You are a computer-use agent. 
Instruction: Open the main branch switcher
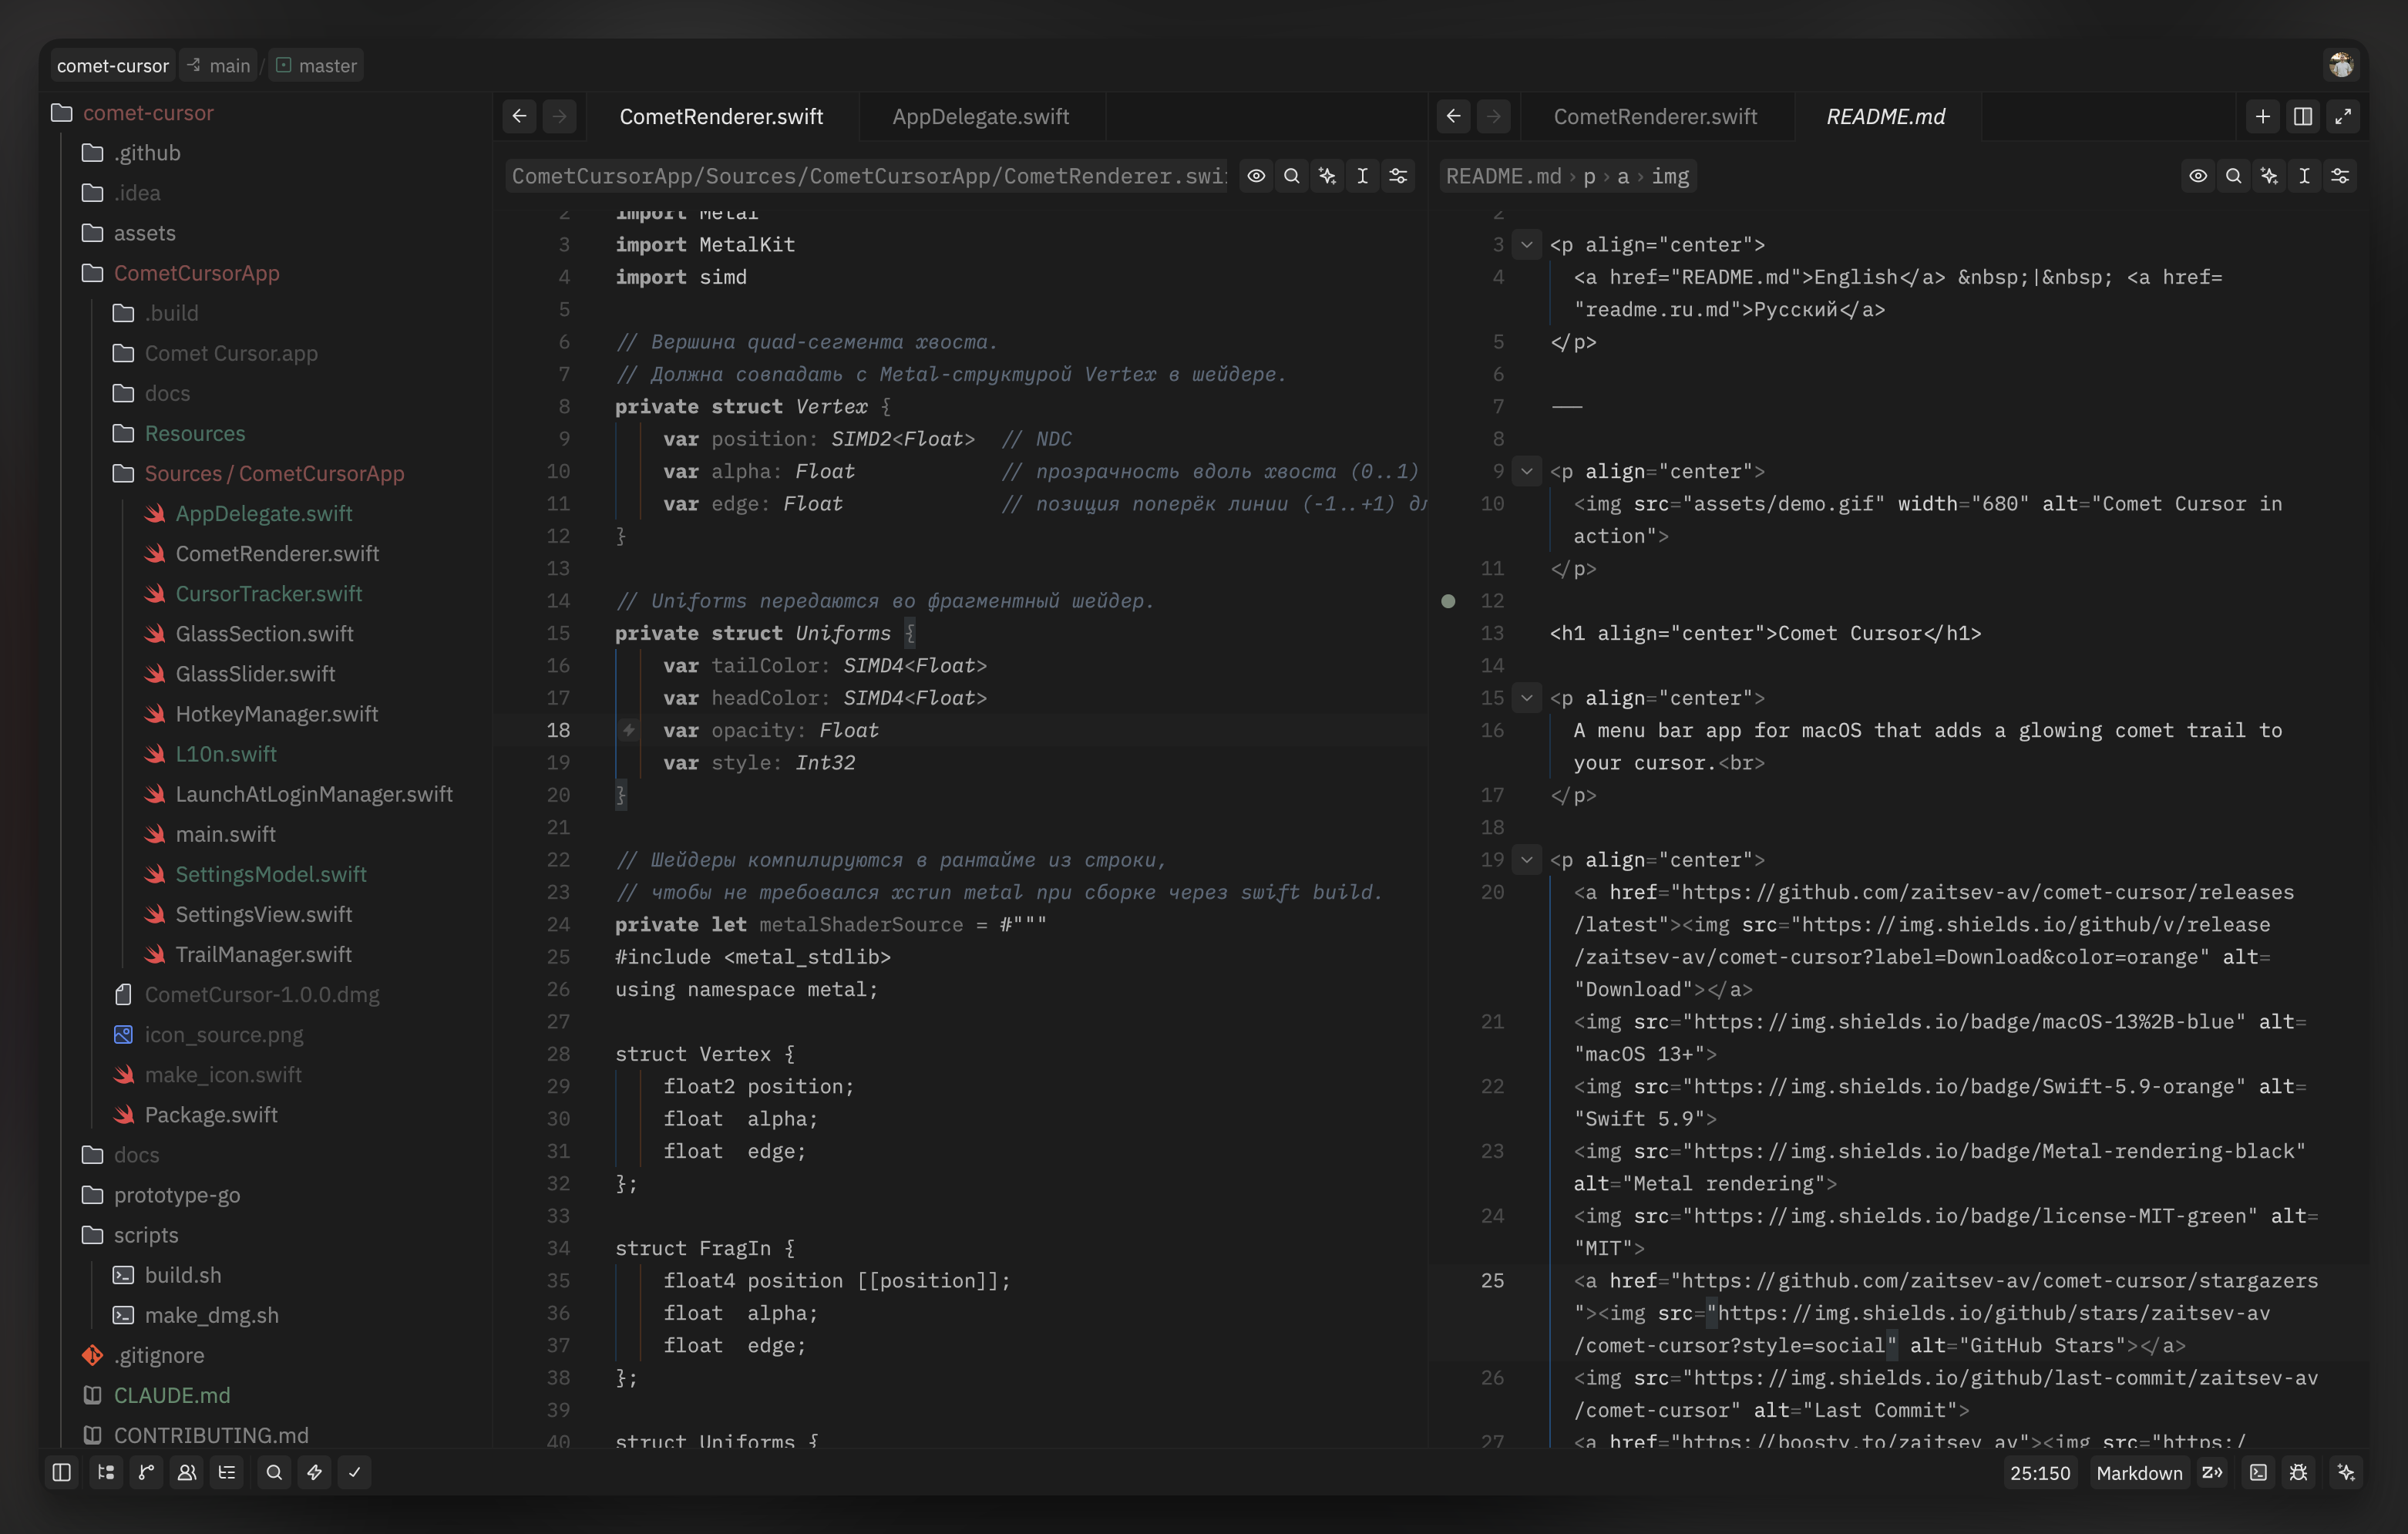click(x=219, y=65)
